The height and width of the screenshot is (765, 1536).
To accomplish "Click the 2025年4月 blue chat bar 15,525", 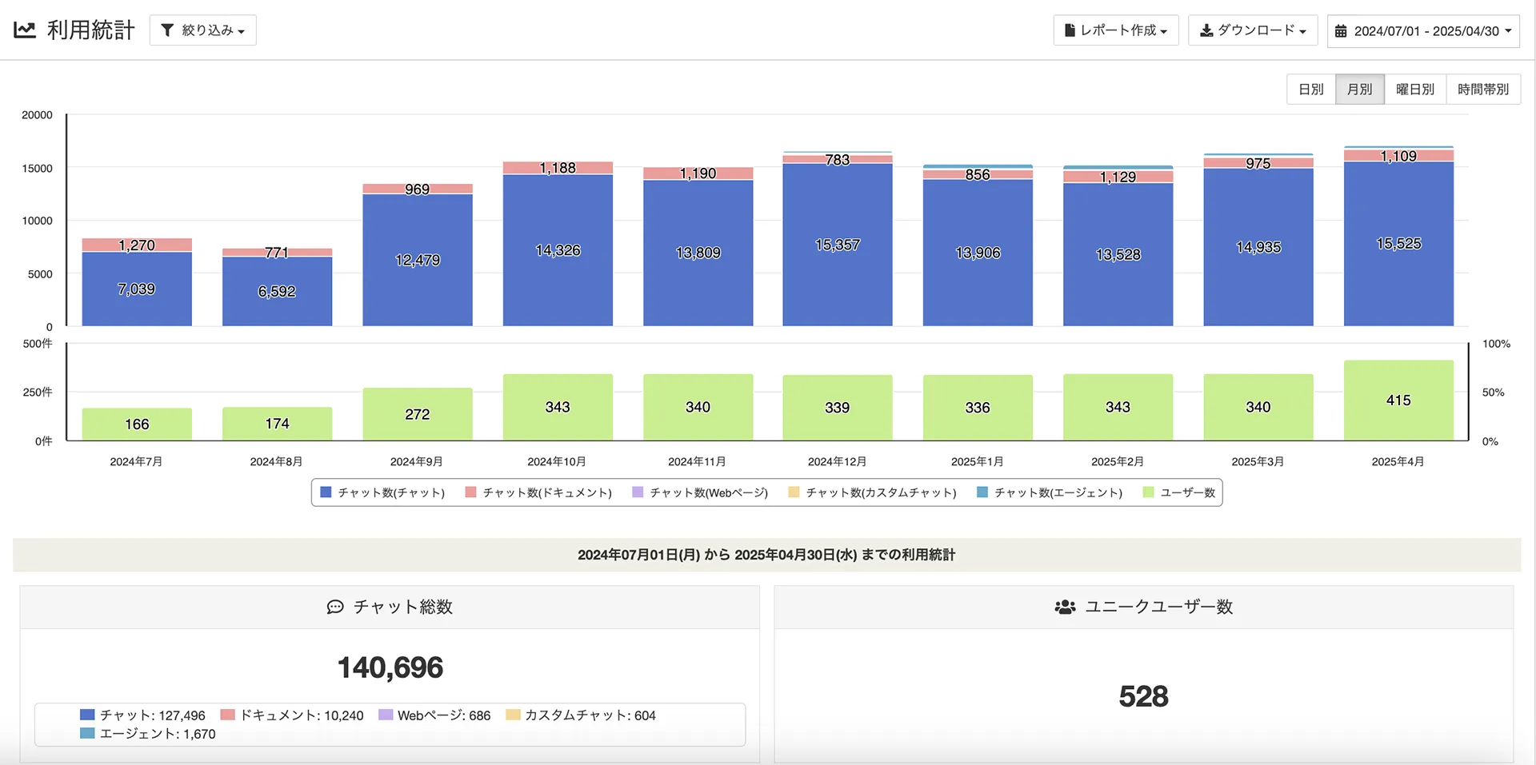I will click(x=1398, y=244).
